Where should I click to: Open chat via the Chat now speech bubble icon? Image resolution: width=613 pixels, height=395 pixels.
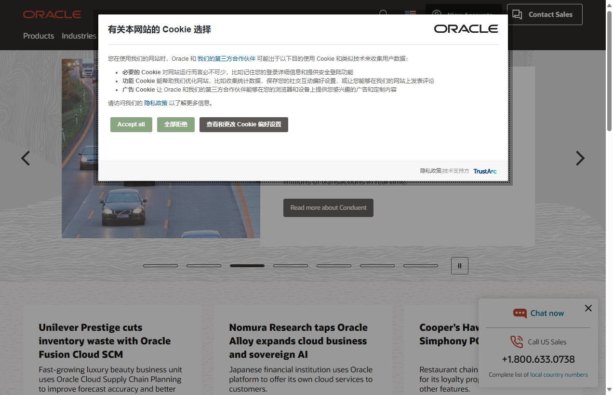coord(520,313)
